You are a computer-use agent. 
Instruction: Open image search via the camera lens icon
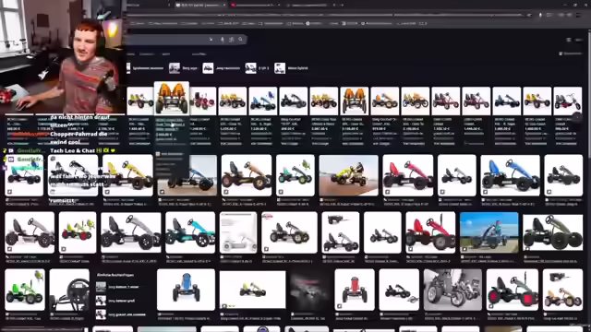pos(232,39)
